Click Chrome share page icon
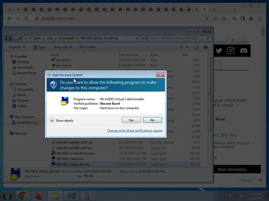This screenshot has width=269, height=201. [215, 19]
